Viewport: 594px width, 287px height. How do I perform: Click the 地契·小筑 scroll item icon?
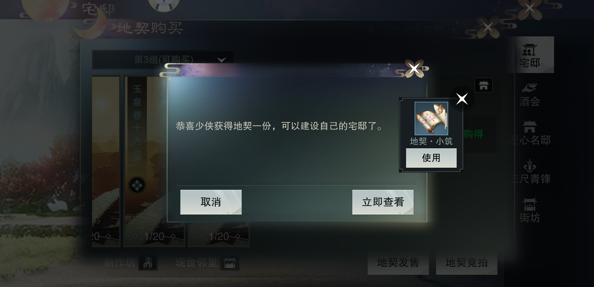431,119
